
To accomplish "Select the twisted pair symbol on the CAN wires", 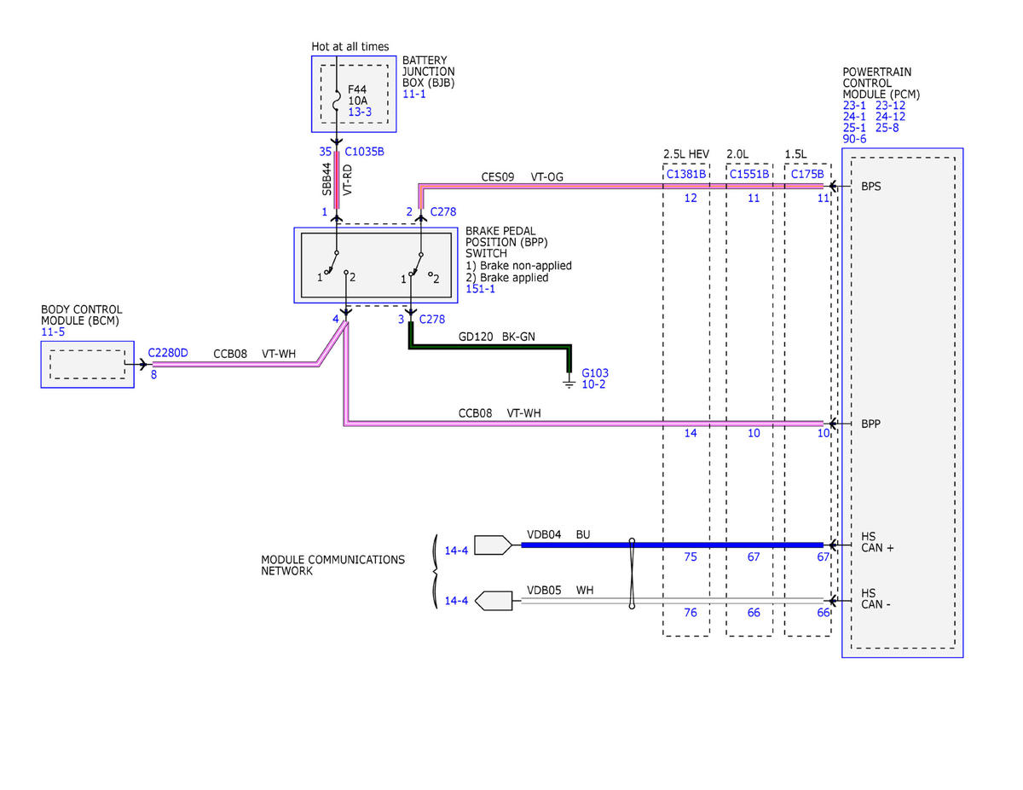I will point(632,574).
